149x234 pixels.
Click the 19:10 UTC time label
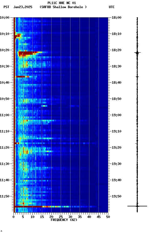pyautogui.click(x=117, y=131)
